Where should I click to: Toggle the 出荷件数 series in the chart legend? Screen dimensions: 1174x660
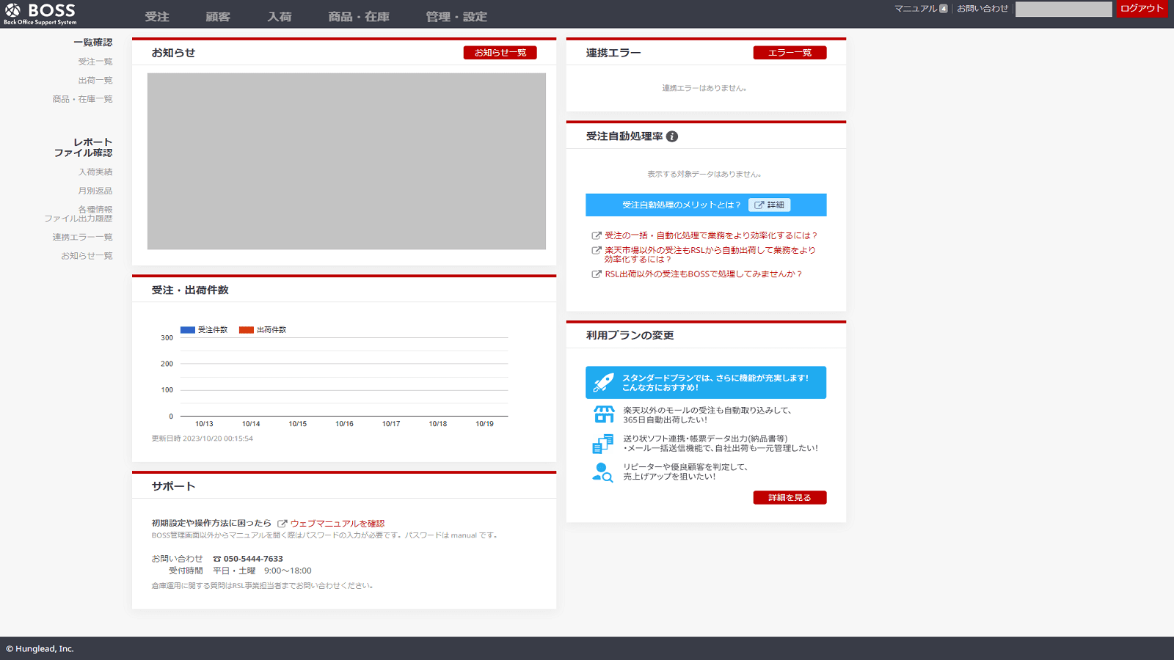point(263,330)
